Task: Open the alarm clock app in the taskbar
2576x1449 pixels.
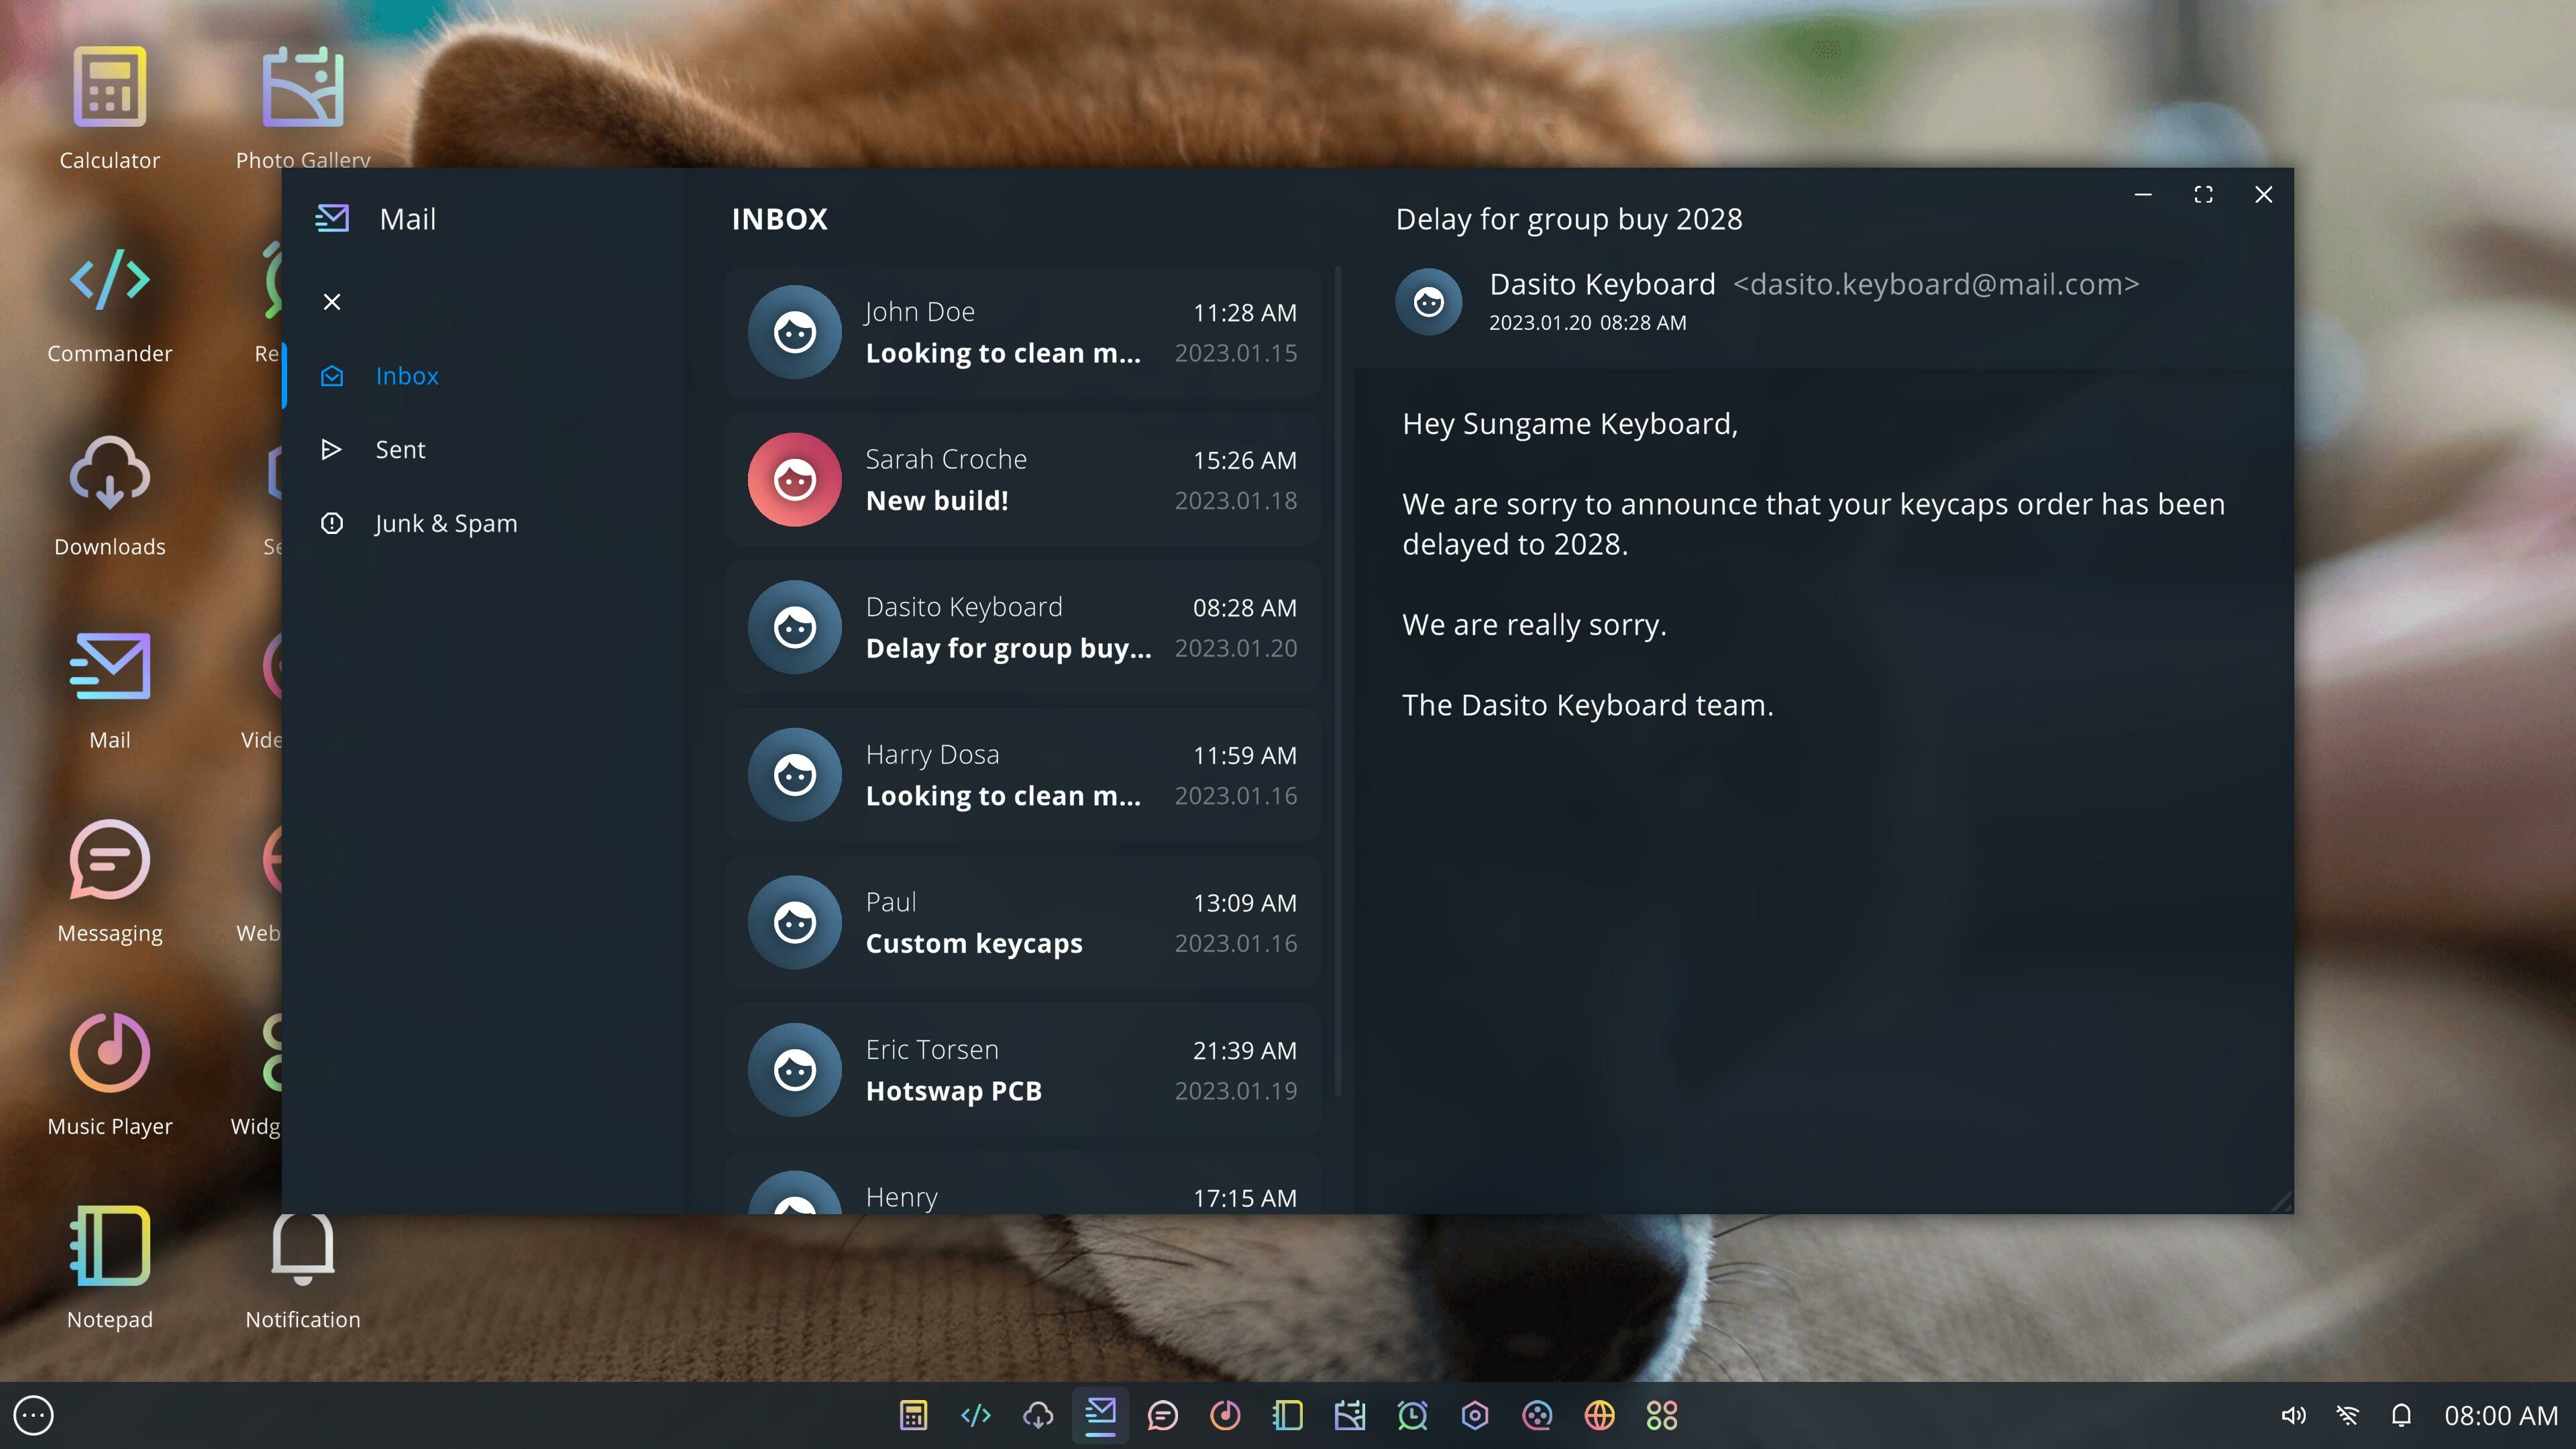Action: tap(1412, 1415)
